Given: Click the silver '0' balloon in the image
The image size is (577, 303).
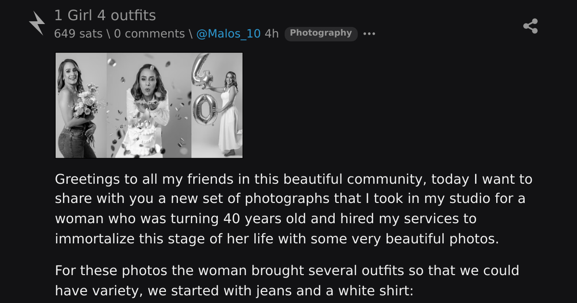Looking at the screenshot, I should pos(204,110).
